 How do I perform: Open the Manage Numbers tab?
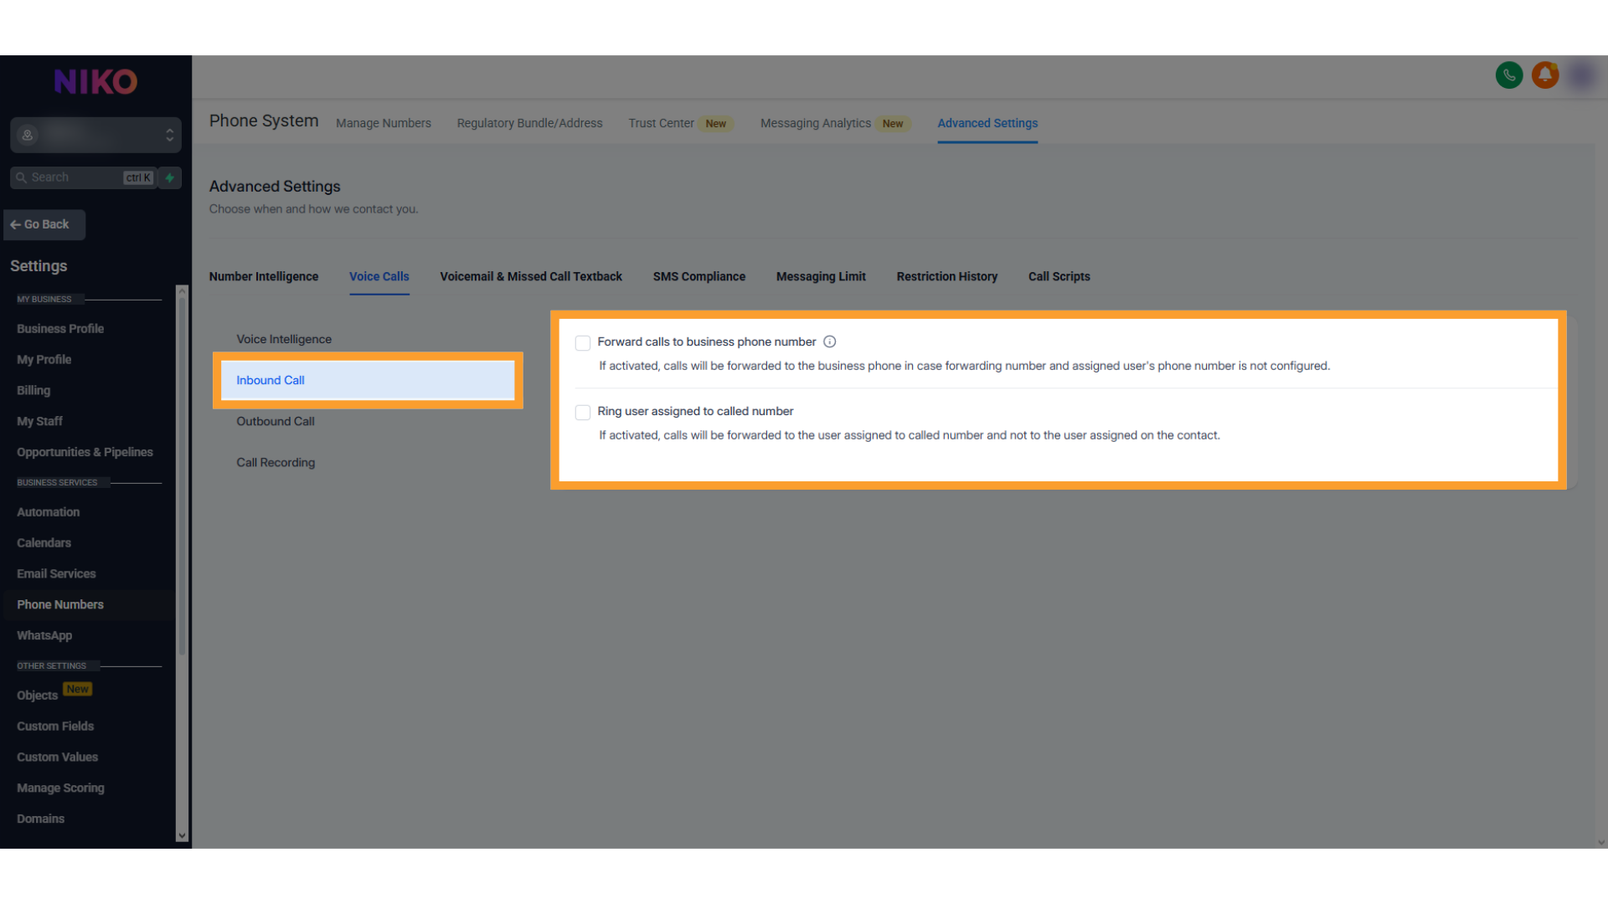coord(384,123)
